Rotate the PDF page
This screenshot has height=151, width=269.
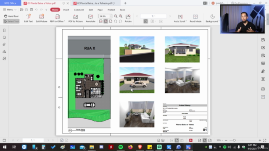[128, 18]
